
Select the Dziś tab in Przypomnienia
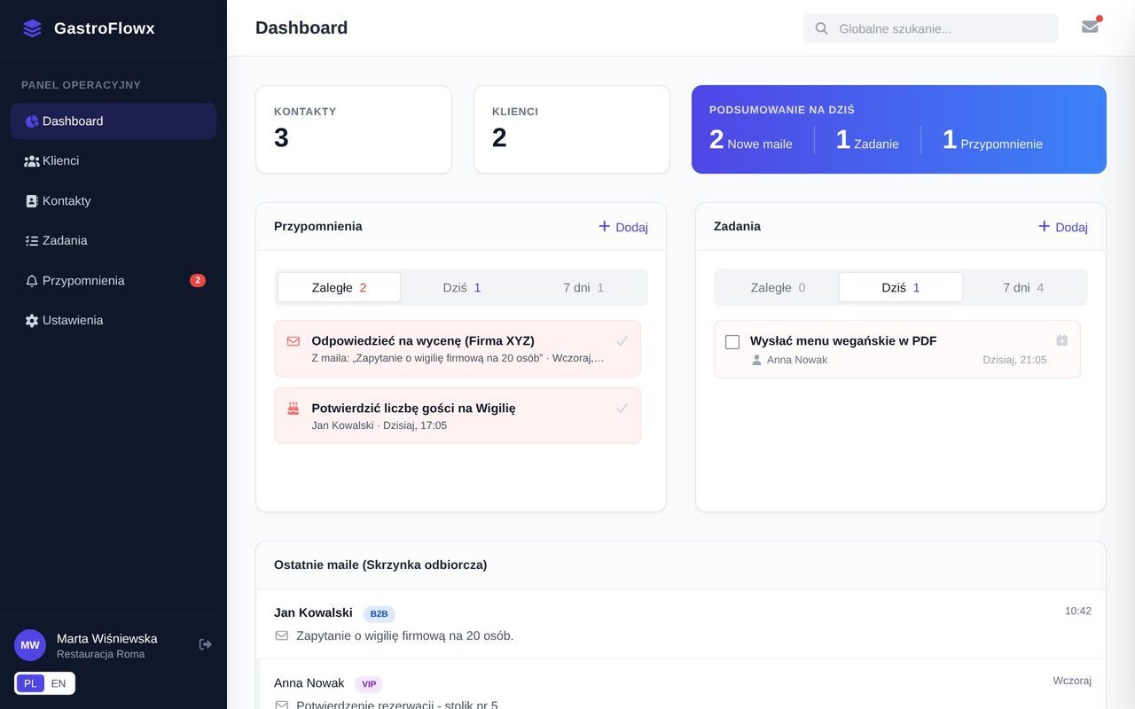pyautogui.click(x=462, y=287)
